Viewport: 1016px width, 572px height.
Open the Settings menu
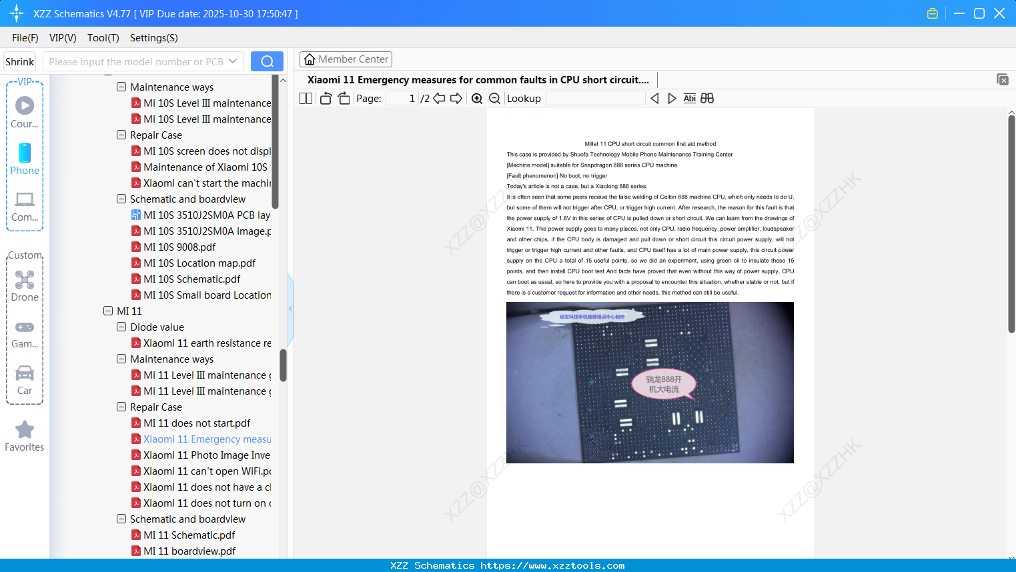tap(154, 38)
